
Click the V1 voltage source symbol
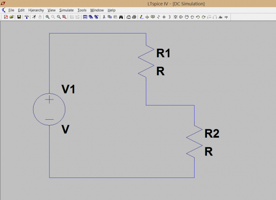tap(49, 109)
